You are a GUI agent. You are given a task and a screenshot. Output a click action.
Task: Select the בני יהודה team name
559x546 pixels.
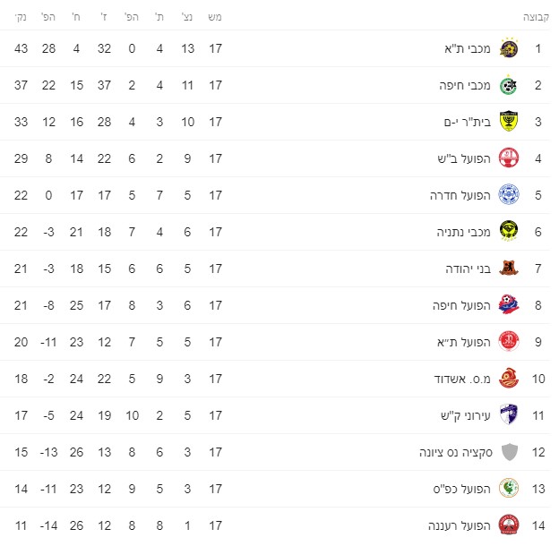coord(469,269)
